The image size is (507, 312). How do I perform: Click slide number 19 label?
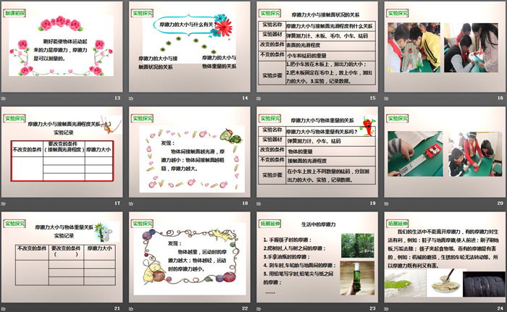click(373, 203)
